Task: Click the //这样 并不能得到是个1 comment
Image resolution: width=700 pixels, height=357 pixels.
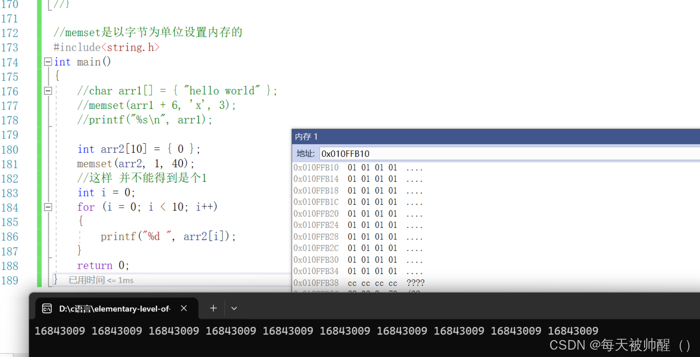Action: coord(142,178)
